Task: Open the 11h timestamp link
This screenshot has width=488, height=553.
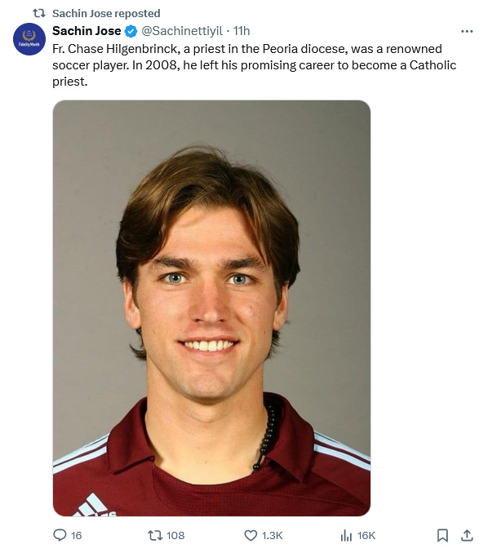Action: [242, 31]
